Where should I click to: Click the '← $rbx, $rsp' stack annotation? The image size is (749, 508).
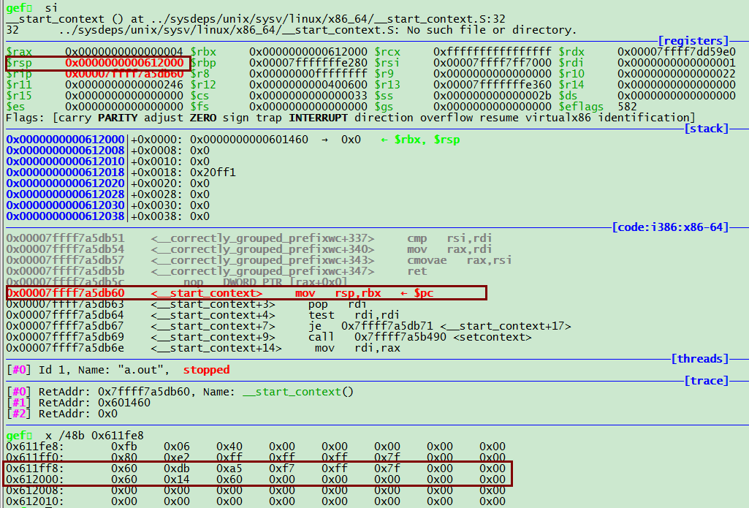[x=420, y=140]
